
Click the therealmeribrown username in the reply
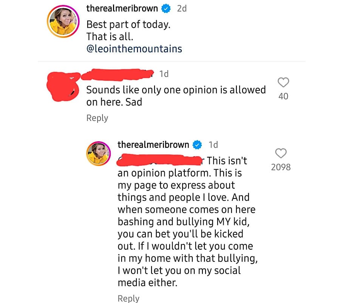coord(153,144)
